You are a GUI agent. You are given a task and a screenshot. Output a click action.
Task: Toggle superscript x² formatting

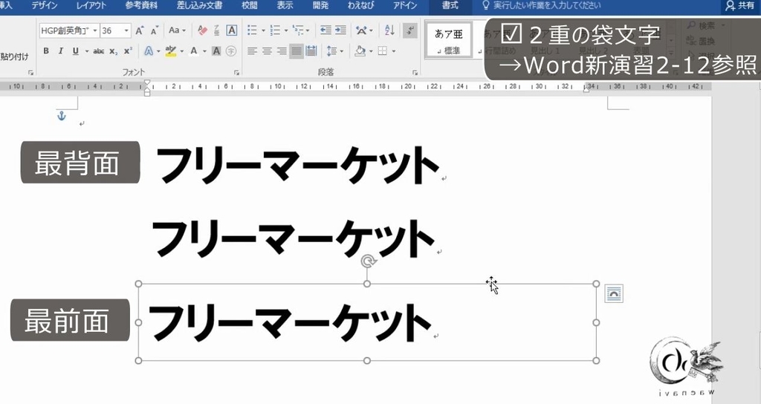coord(128,51)
